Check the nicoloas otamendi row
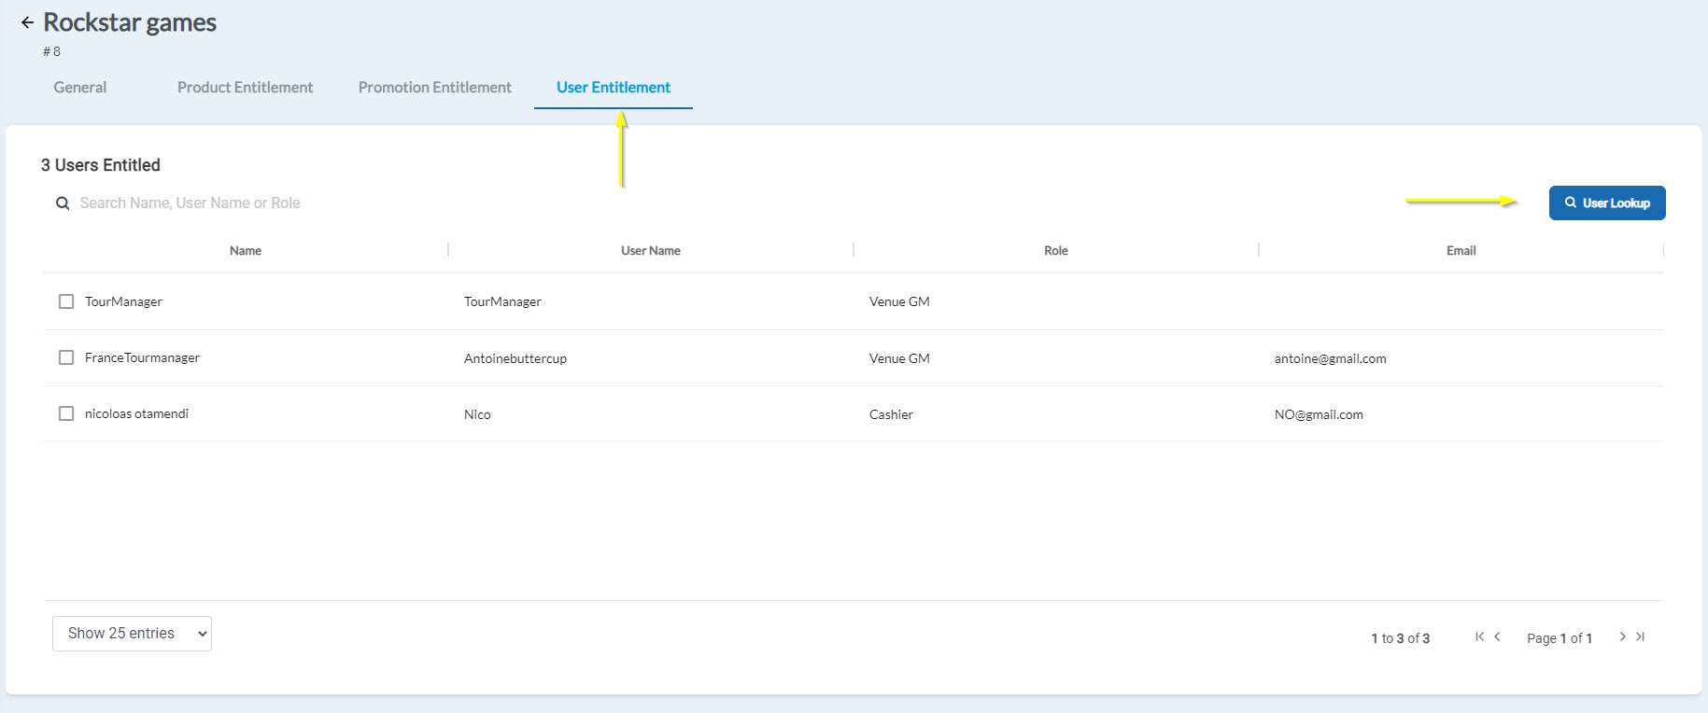 [x=66, y=413]
